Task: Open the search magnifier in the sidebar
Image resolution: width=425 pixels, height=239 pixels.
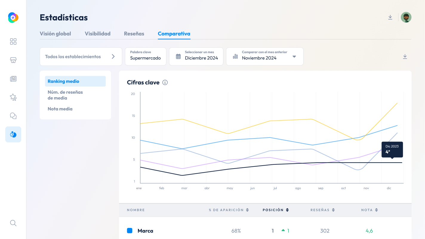Action: tap(13, 223)
